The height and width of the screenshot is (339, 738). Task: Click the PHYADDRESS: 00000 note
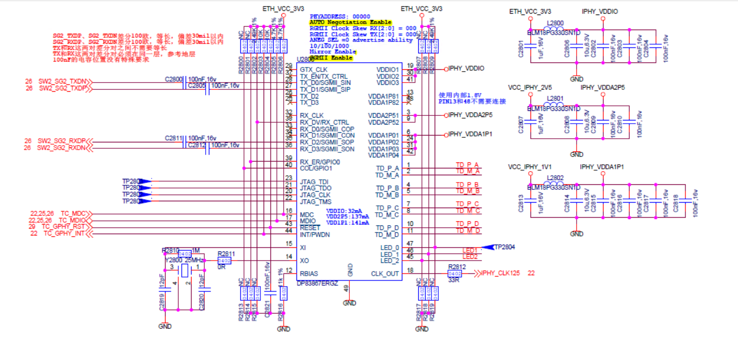pyautogui.click(x=340, y=16)
